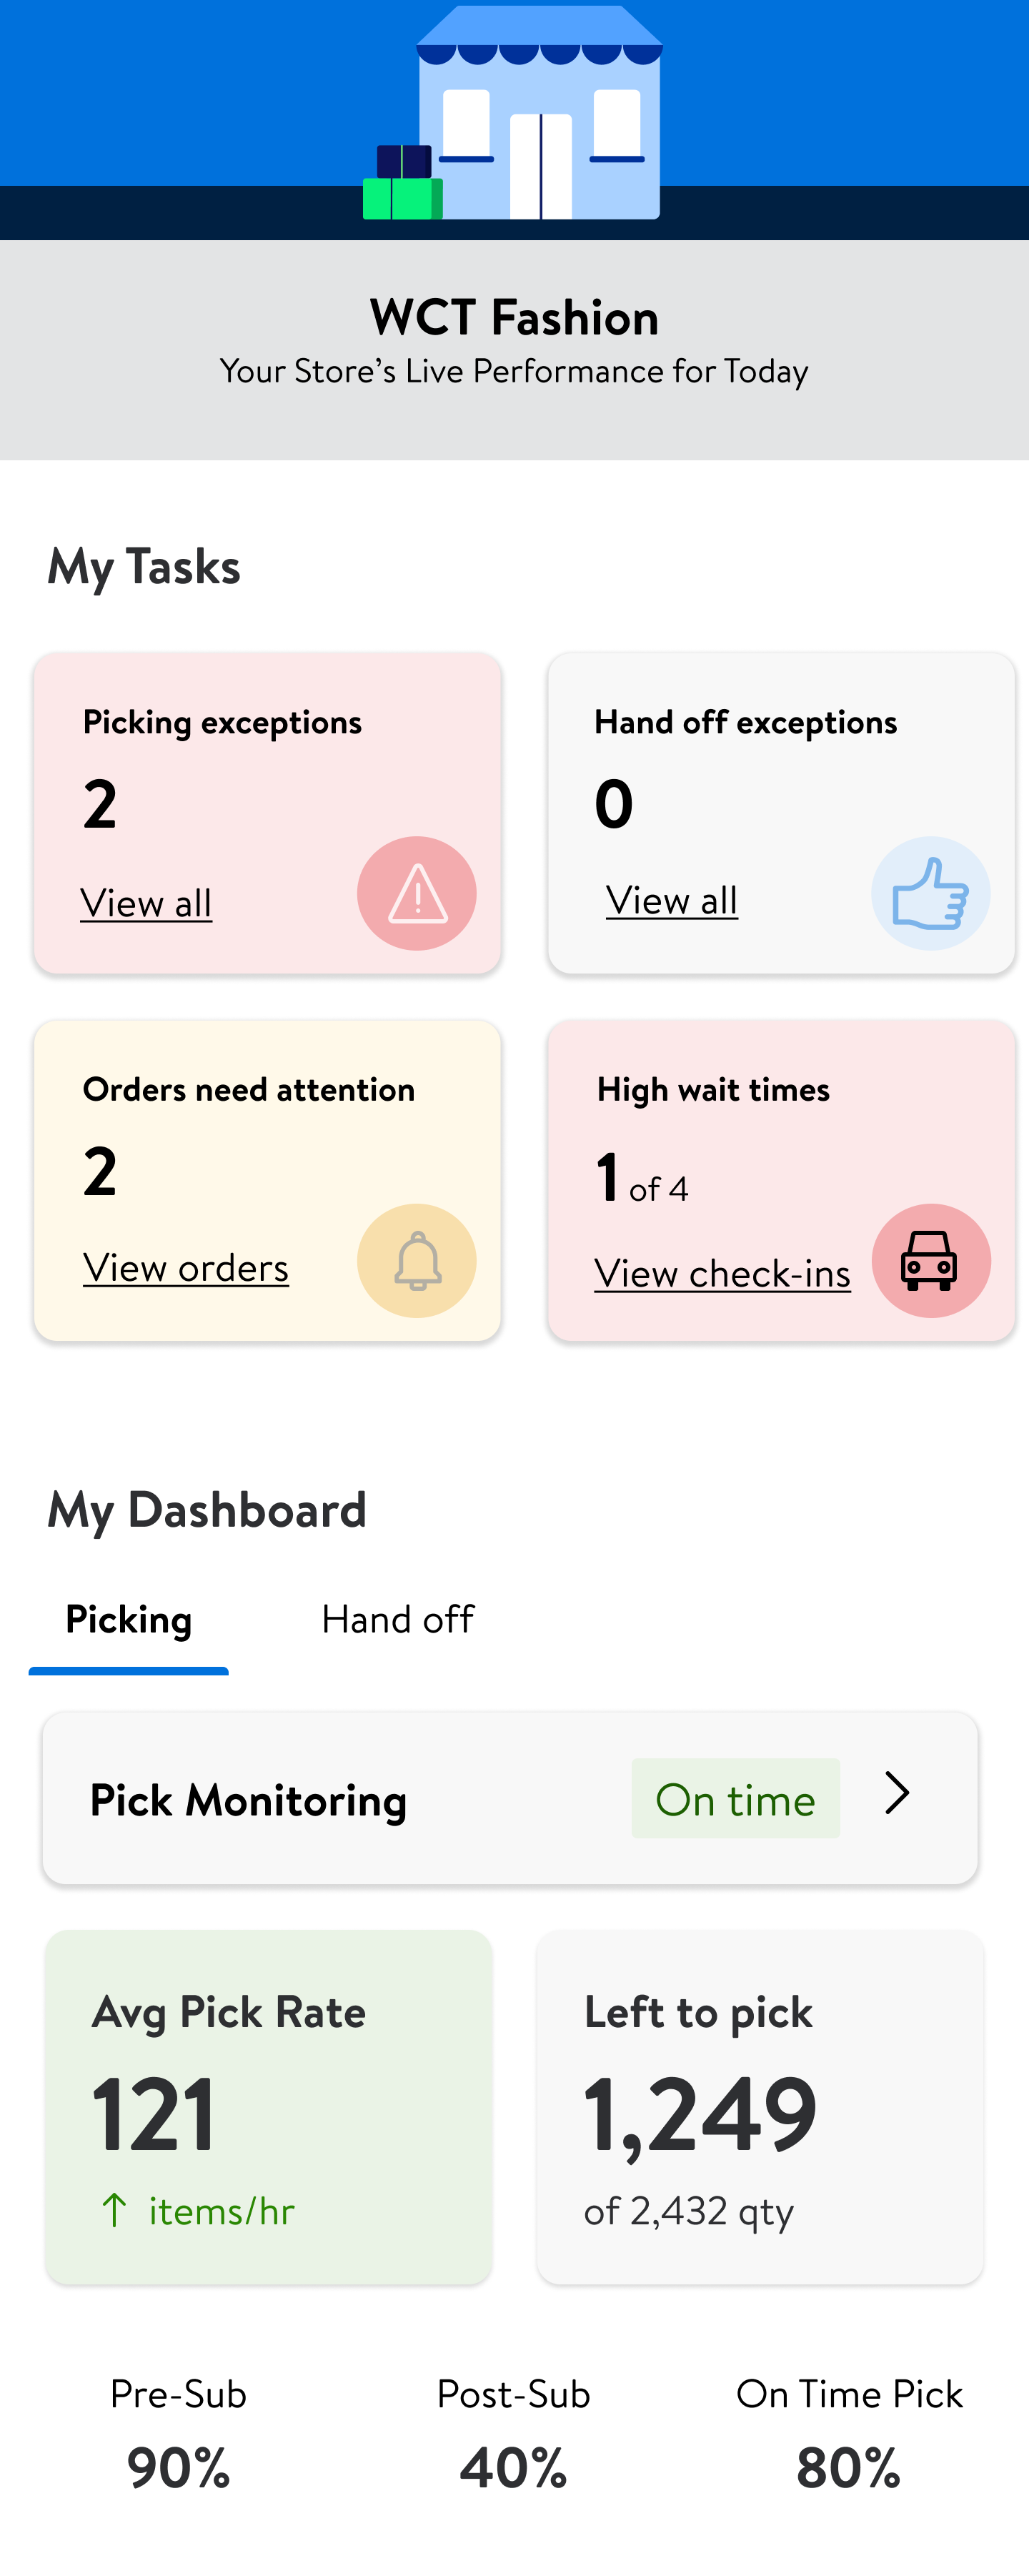1029x2576 pixels.
Task: Click the On time status badge
Action: point(735,1799)
